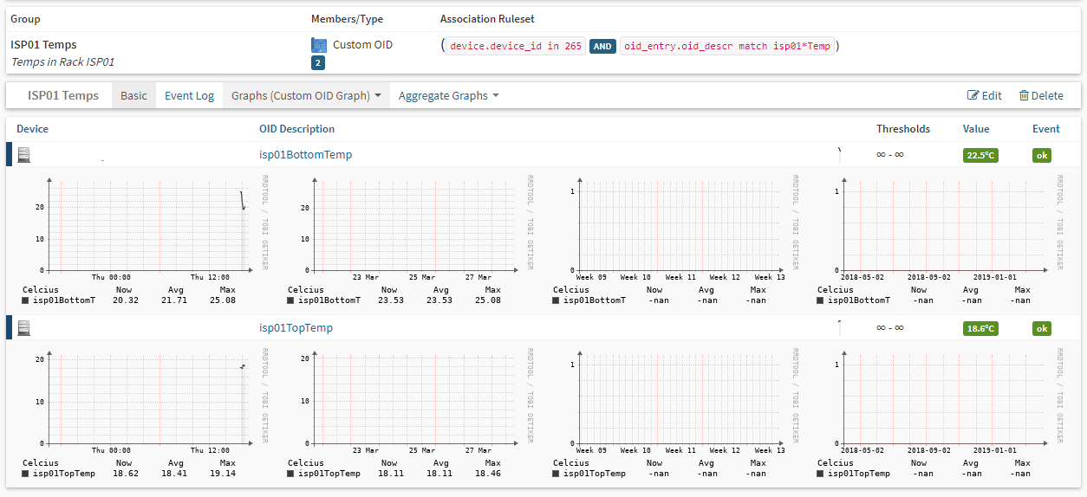Viewport: 1087px width, 497px height.
Task: Open the Event Log tab
Action: 189,95
